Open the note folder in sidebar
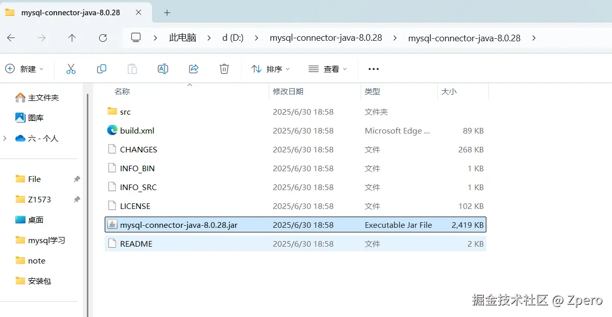Screen dimensions: 612x317 point(31,260)
